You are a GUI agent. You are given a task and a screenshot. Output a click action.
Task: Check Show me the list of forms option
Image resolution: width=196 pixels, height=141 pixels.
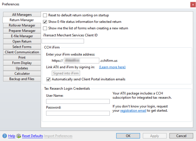point(45,28)
